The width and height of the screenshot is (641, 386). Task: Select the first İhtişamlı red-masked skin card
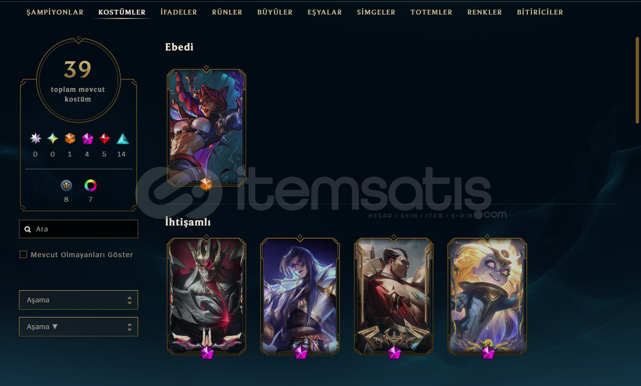[x=206, y=296]
